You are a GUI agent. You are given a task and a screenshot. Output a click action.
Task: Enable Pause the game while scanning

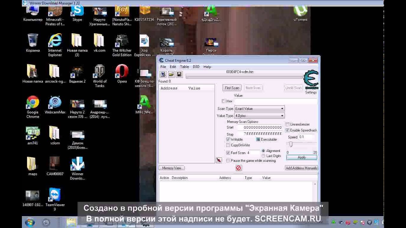point(228,161)
